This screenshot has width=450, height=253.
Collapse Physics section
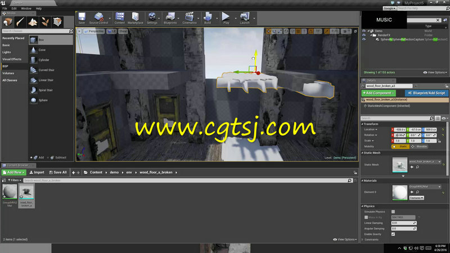click(362, 206)
